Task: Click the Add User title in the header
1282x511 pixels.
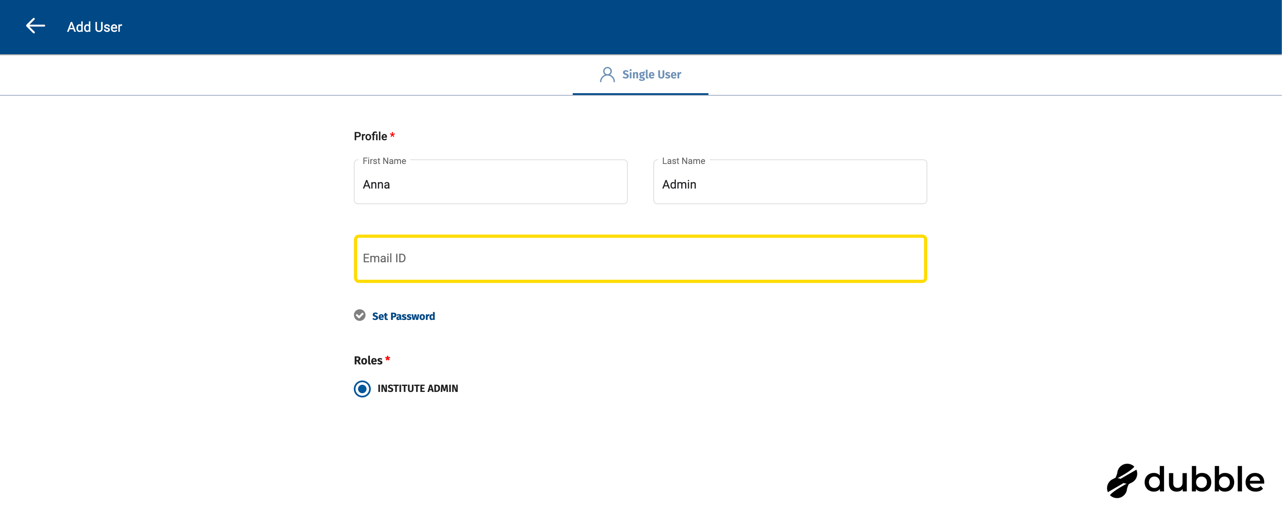Action: (x=94, y=27)
